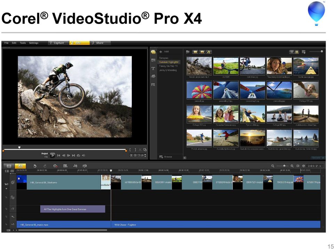Set the Mark-in bracket

(x=130, y=150)
